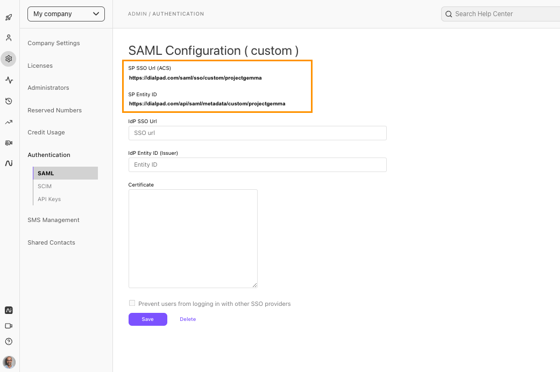Viewport: 560px width, 372px height.
Task: Open the analytics trend arrow icon
Action: pyautogui.click(x=9, y=122)
